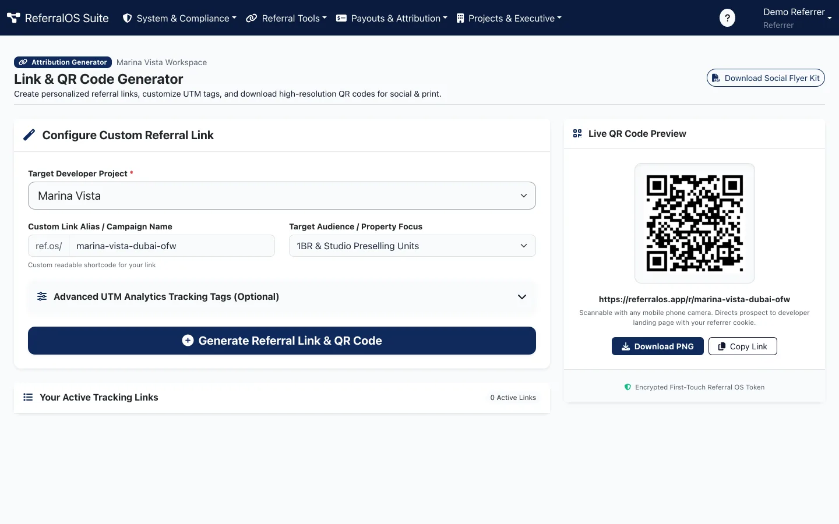
Task: Click the green shield icon beside Encrypted token text
Action: pyautogui.click(x=628, y=387)
